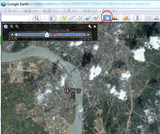
Task: Click the 荷塘区 place marker
Action: pyautogui.click(x=119, y=35)
